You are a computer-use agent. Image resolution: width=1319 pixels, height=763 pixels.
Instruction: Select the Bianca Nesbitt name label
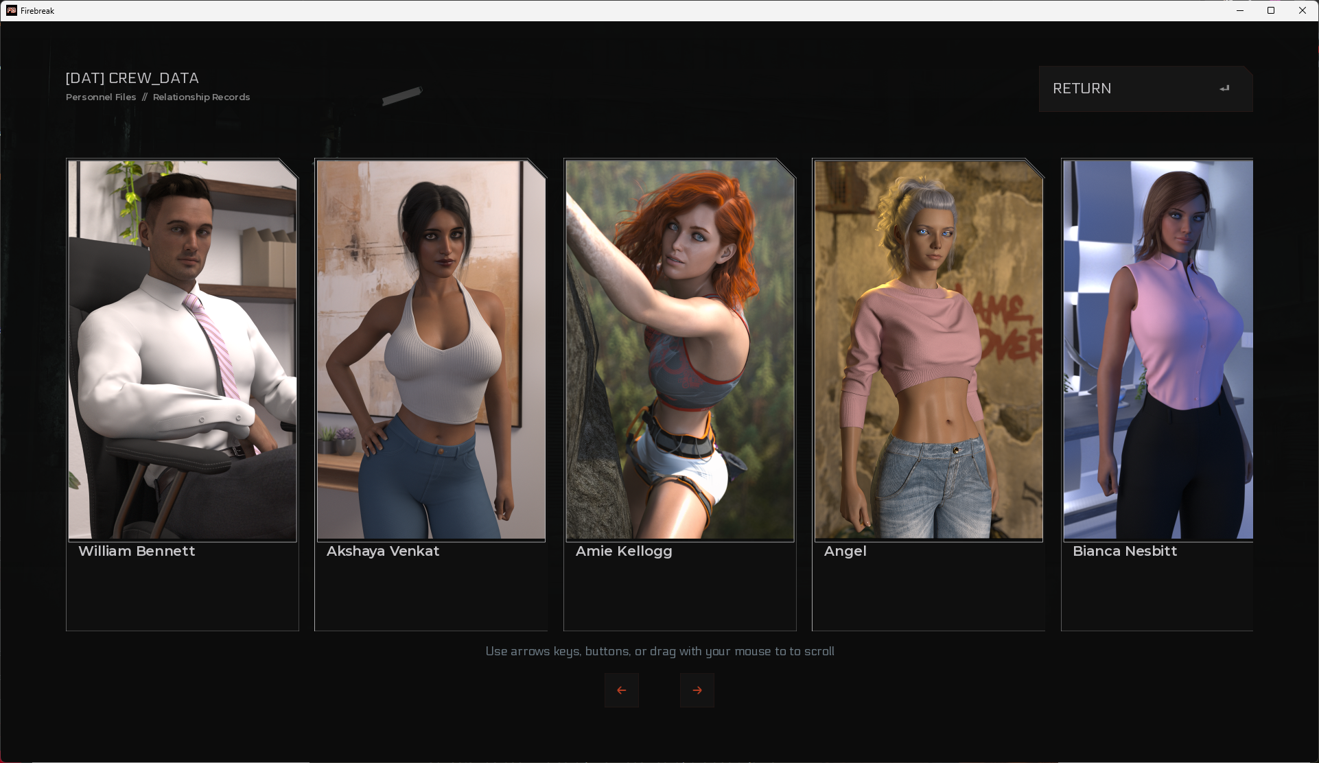tap(1125, 551)
